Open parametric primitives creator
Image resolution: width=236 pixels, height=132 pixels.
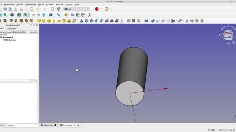[x=69, y=21]
